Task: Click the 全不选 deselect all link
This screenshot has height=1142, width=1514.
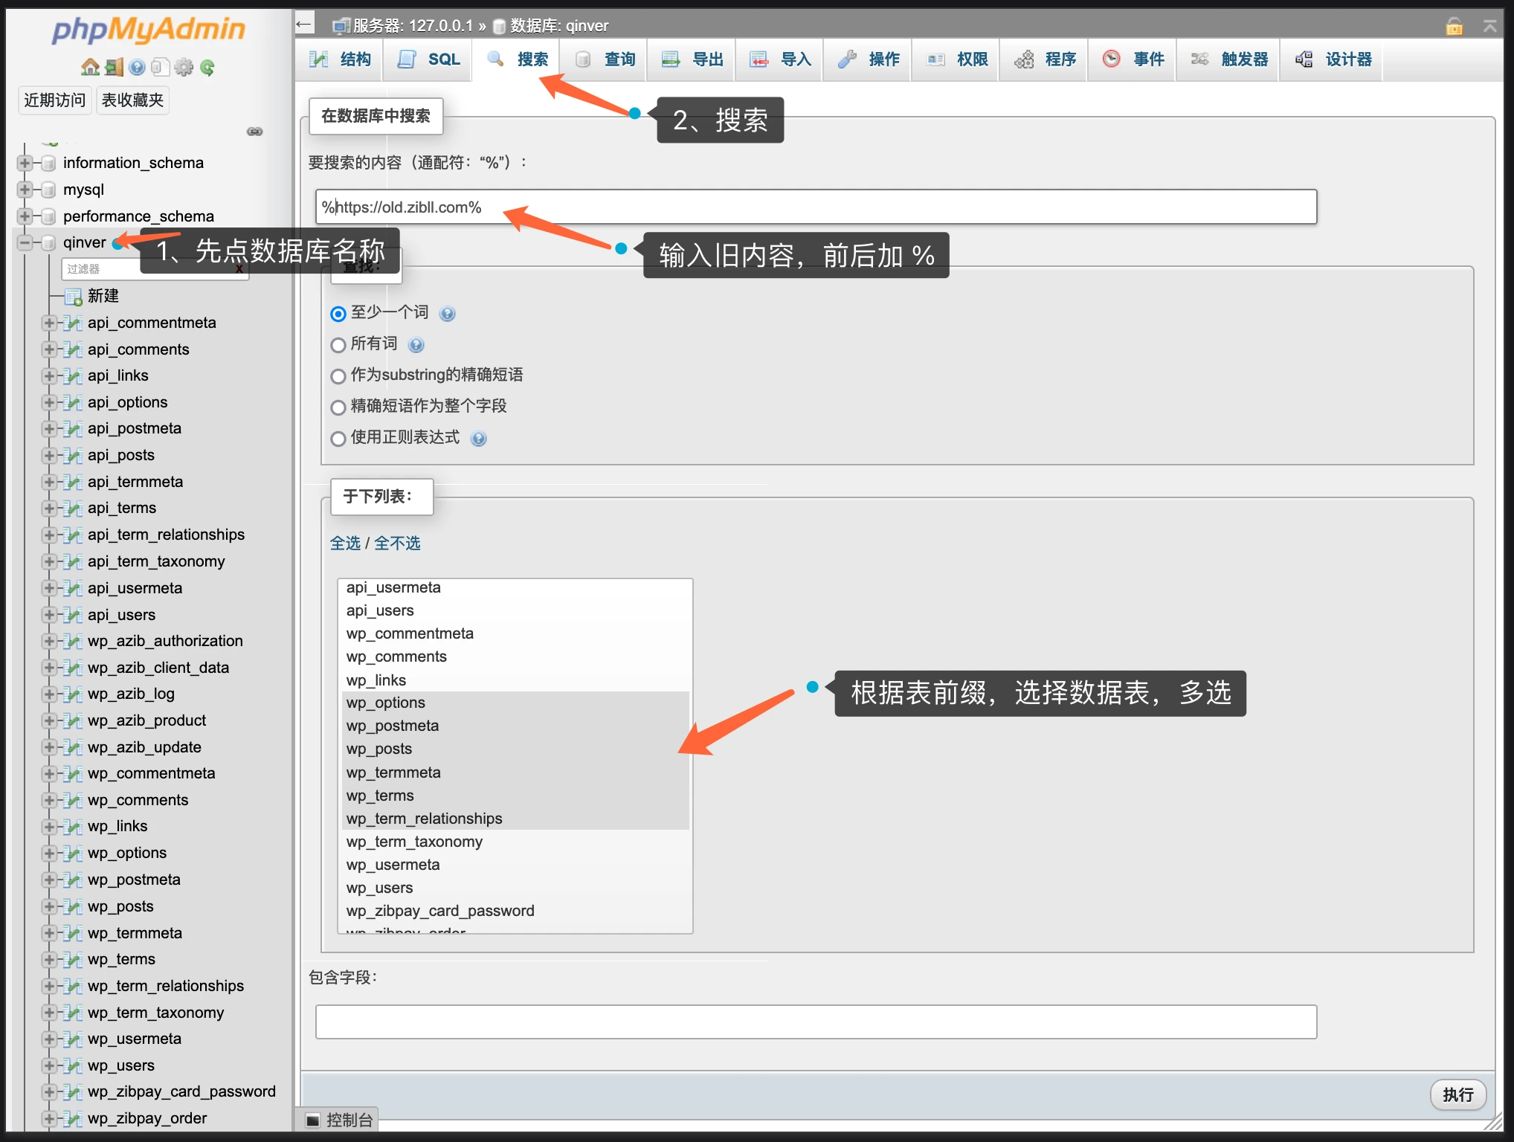Action: point(397,543)
